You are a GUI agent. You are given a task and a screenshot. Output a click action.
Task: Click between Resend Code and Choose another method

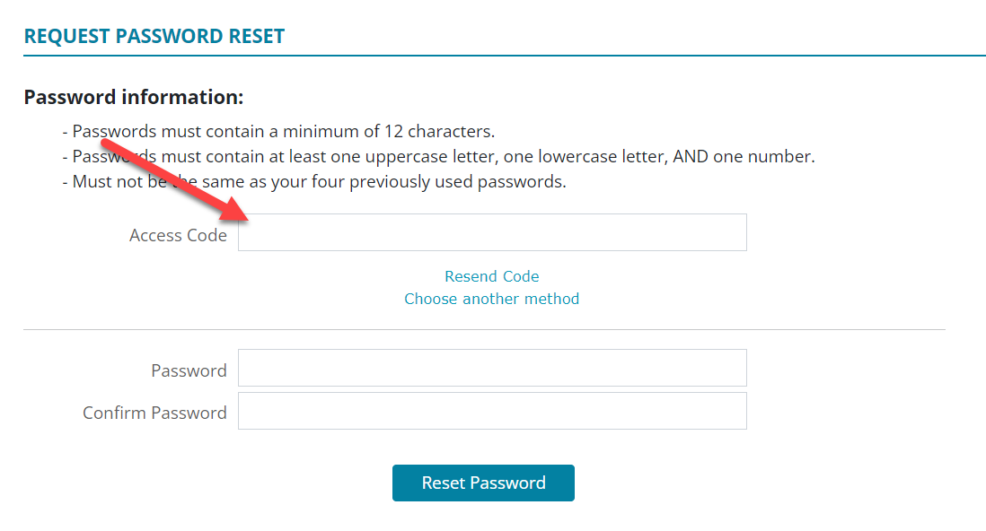pyautogui.click(x=491, y=287)
